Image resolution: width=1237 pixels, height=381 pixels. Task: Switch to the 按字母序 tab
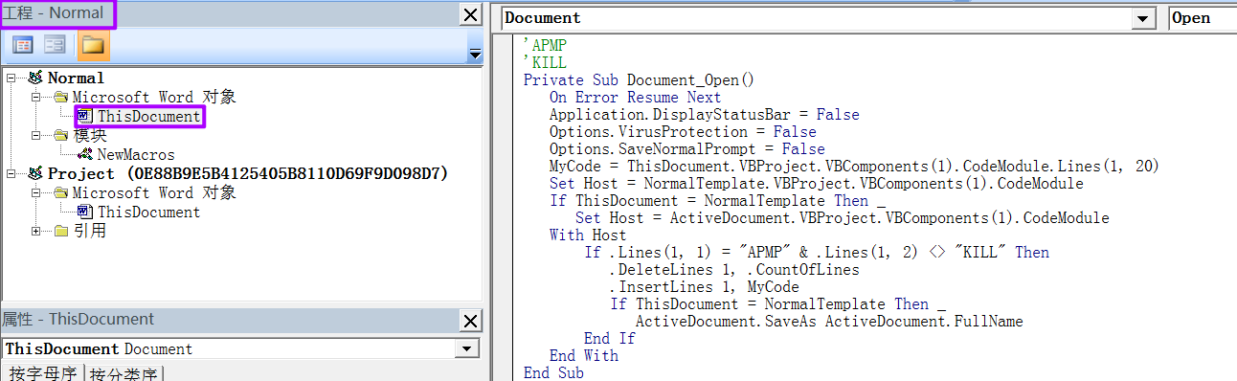click(x=43, y=373)
